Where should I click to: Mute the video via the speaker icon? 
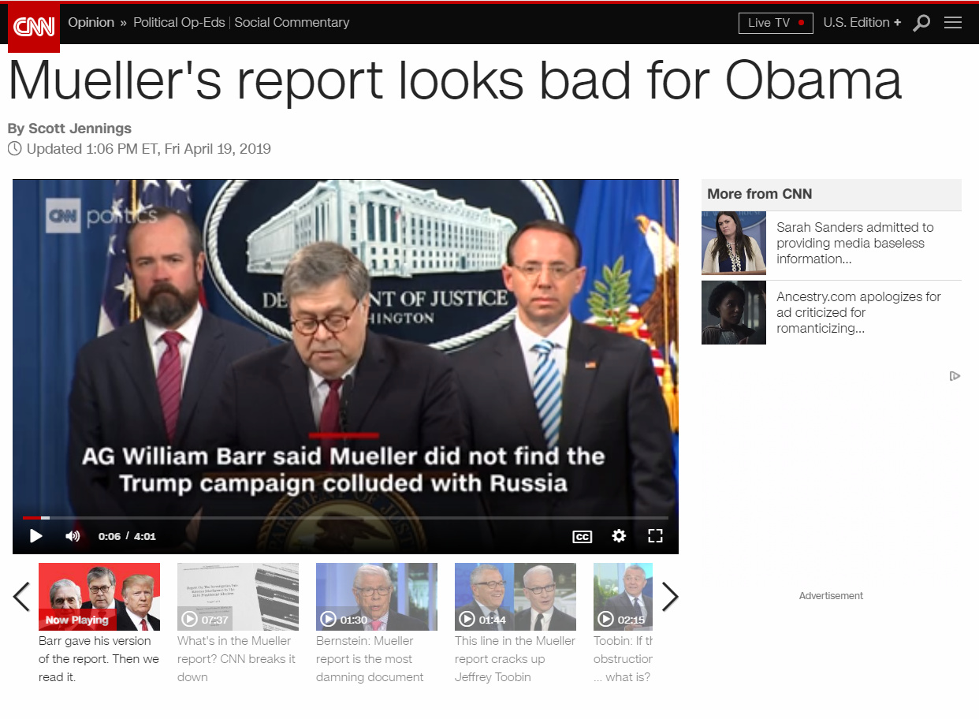tap(73, 536)
